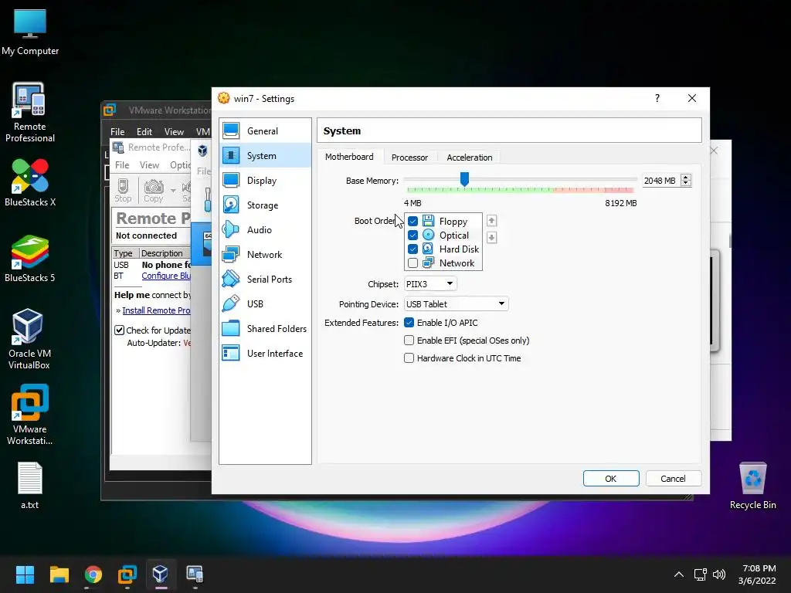The width and height of the screenshot is (791, 593).
Task: Open Recycle Bin on desktop
Action: (x=752, y=486)
